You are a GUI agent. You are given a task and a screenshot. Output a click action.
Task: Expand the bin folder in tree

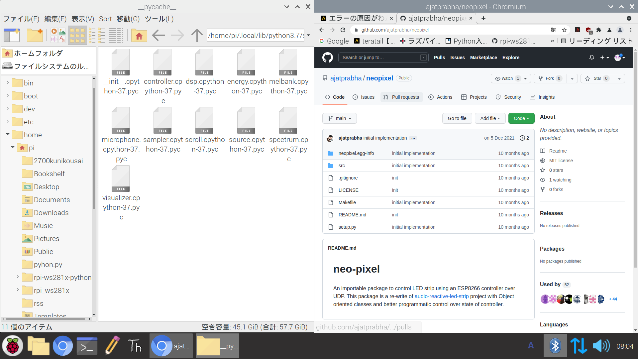[x=8, y=82]
